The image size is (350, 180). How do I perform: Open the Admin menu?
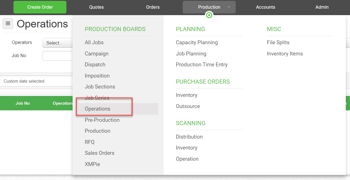[x=322, y=7]
